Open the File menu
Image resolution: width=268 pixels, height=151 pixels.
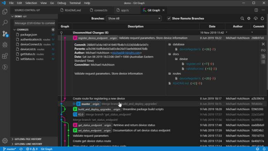tap(11, 3)
